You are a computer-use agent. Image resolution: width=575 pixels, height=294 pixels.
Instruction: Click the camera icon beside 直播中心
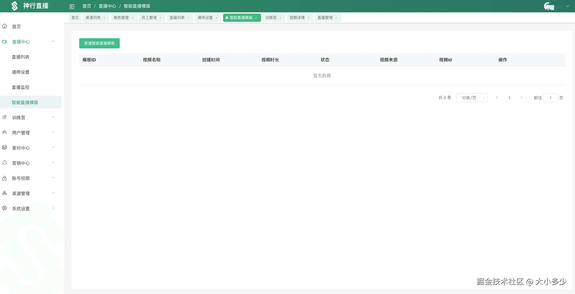4,41
